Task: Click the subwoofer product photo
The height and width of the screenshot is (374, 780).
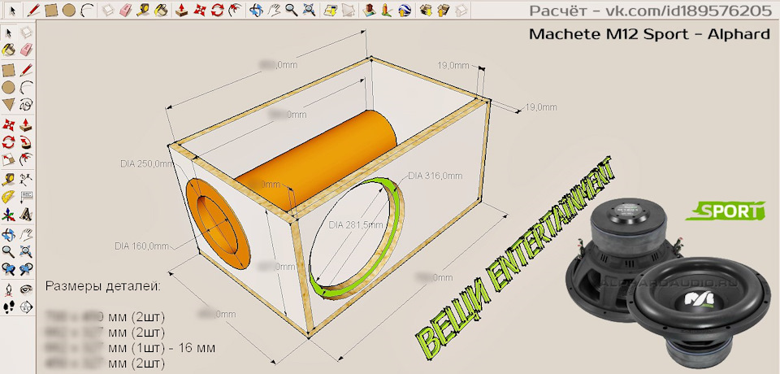Action: [668, 284]
